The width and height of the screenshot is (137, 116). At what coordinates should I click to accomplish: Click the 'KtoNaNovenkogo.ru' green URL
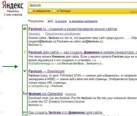coord(41,64)
